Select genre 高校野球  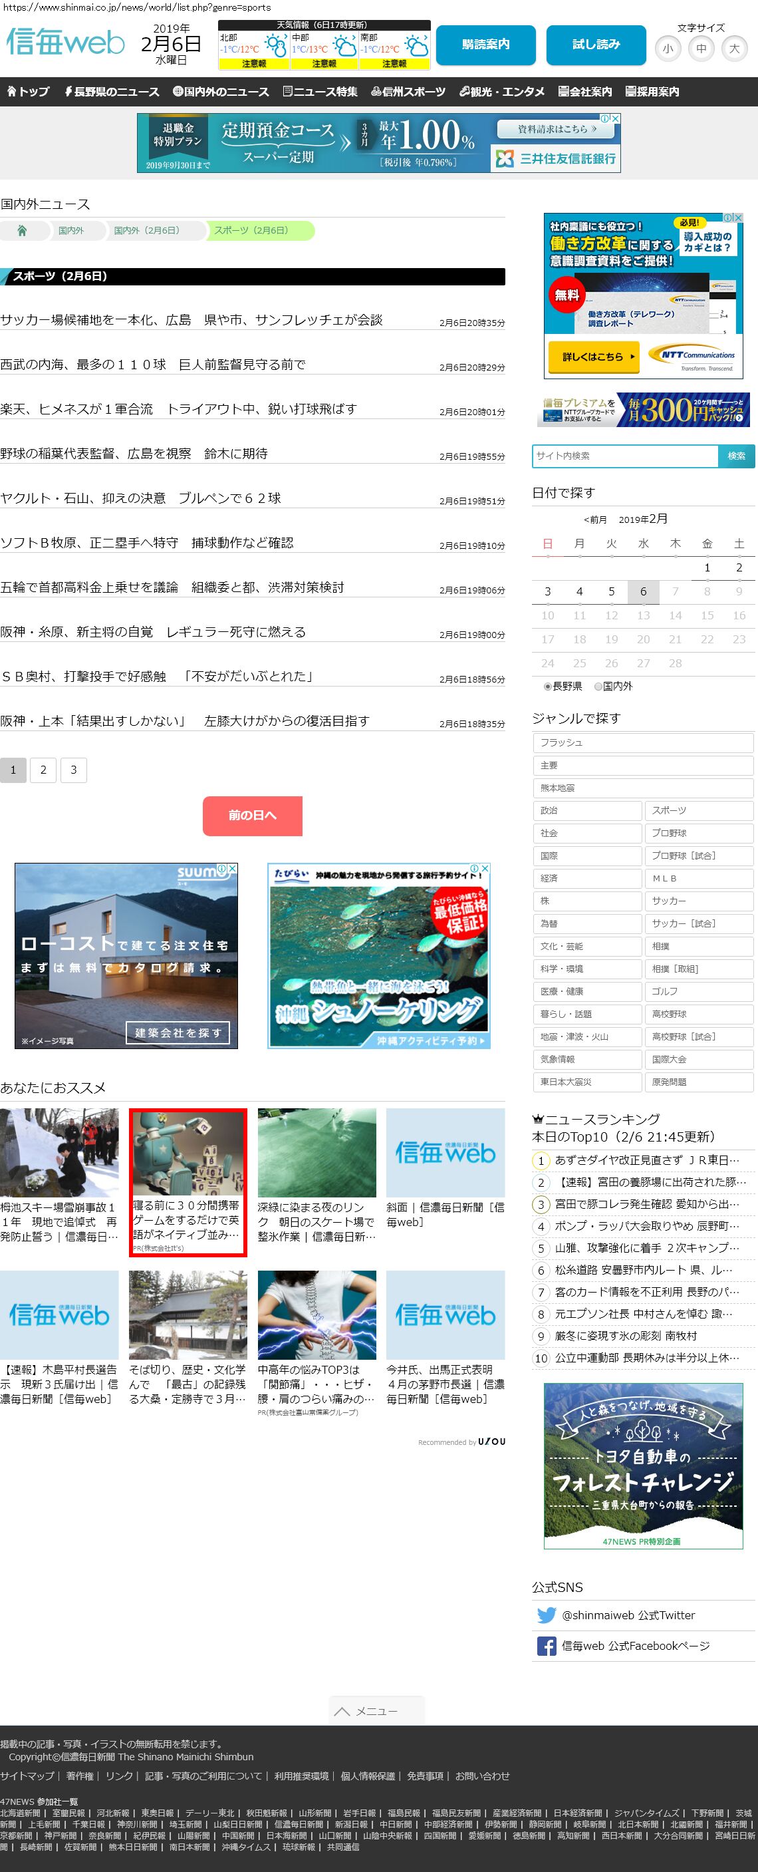click(x=698, y=1014)
